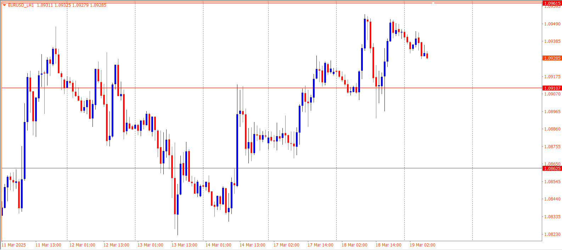Viewport: 562px width, 250px height.
Task: Click the red 1.09107 level price tag
Action: pyautogui.click(x=552, y=88)
